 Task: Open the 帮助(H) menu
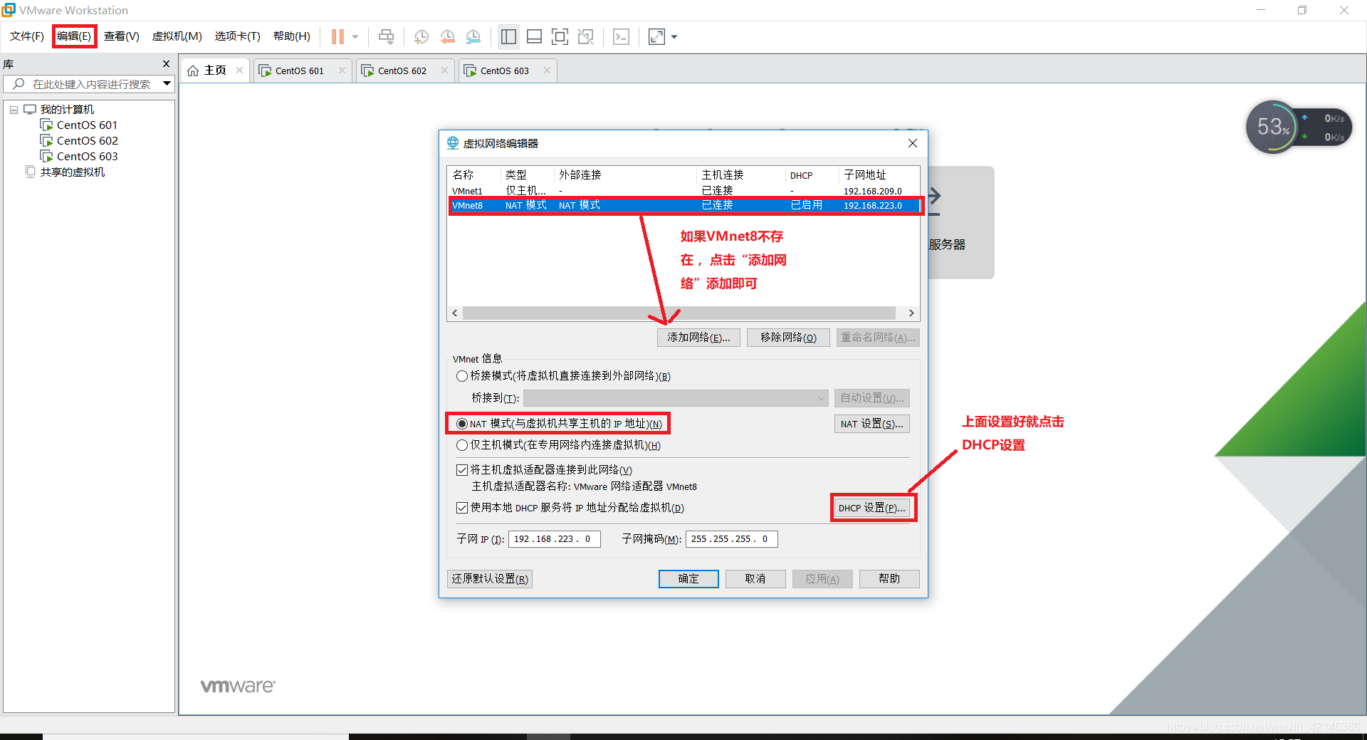point(292,36)
